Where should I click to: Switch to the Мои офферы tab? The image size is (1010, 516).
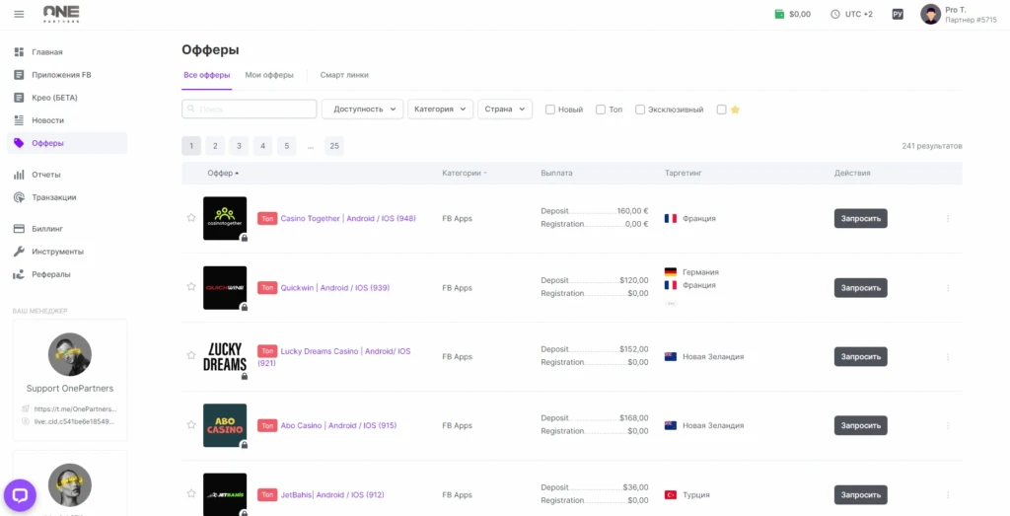(269, 75)
